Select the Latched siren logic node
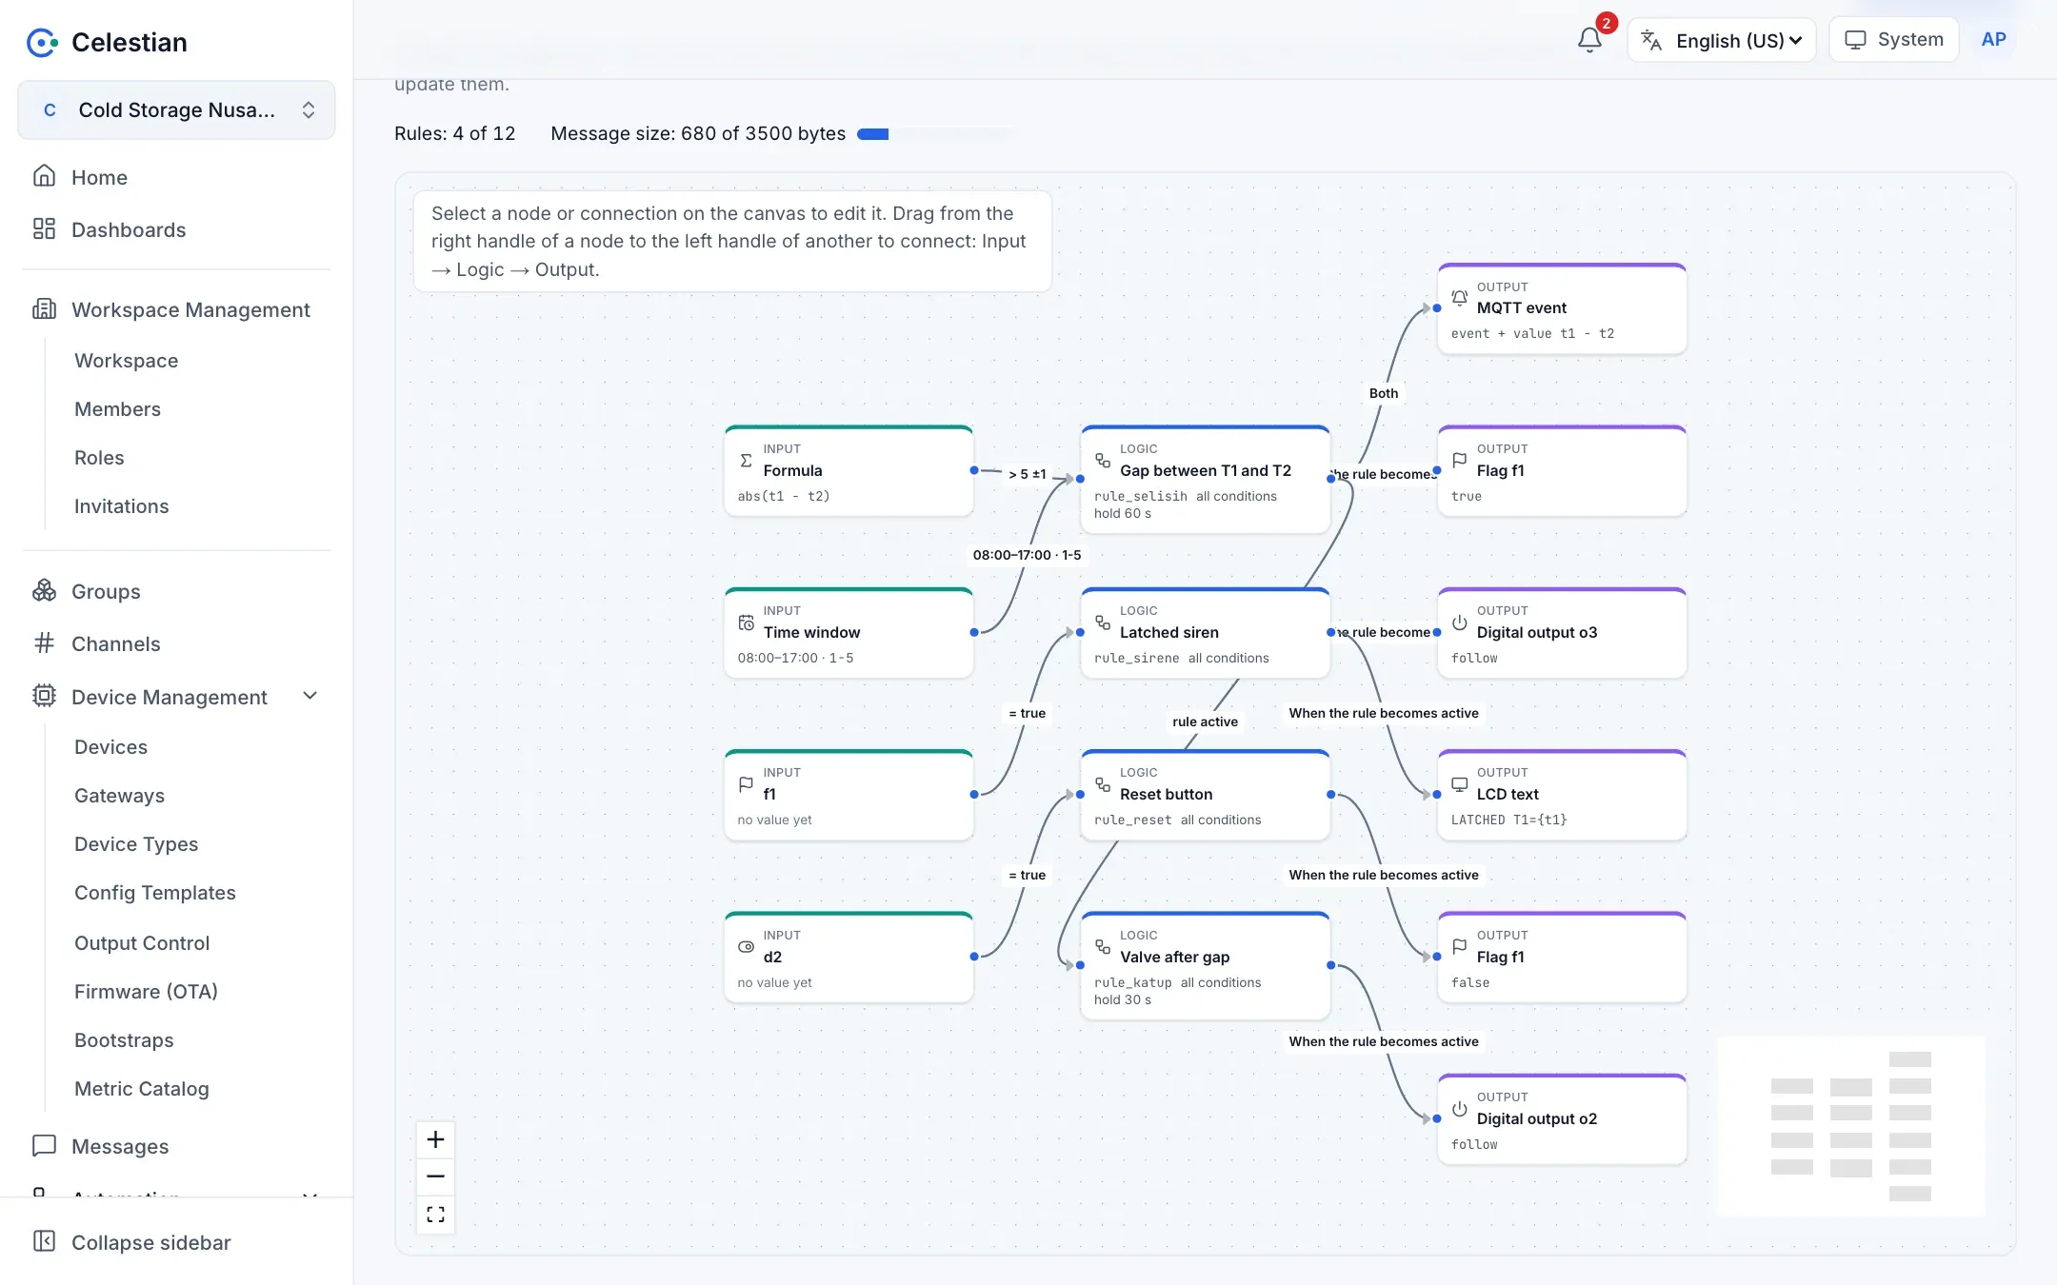This screenshot has height=1285, width=2057. tap(1205, 633)
